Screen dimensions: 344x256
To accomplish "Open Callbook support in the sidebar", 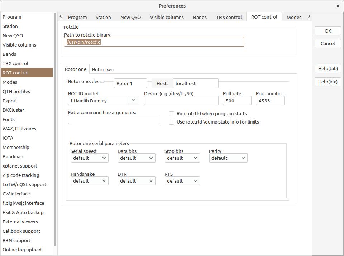I will [27, 231].
